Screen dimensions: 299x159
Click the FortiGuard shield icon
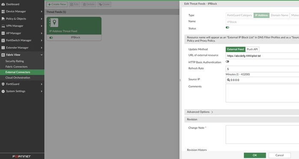pyautogui.click(x=3, y=84)
